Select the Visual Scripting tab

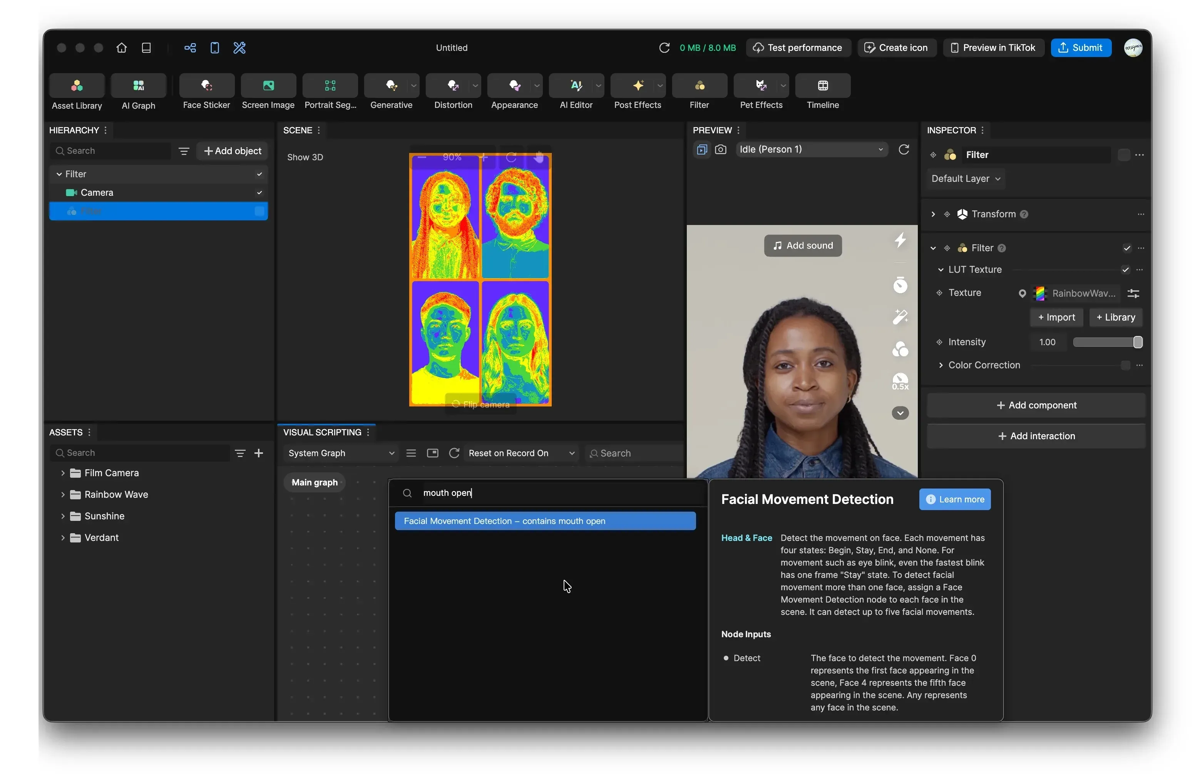click(x=322, y=433)
